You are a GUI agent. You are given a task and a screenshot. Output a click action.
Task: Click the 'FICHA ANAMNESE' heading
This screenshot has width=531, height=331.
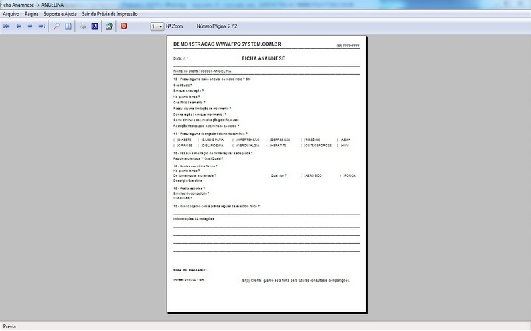pyautogui.click(x=264, y=58)
